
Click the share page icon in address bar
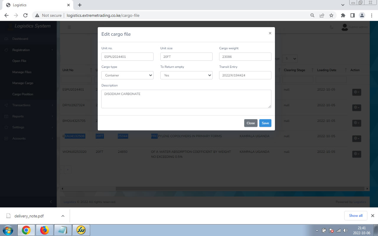(322, 15)
